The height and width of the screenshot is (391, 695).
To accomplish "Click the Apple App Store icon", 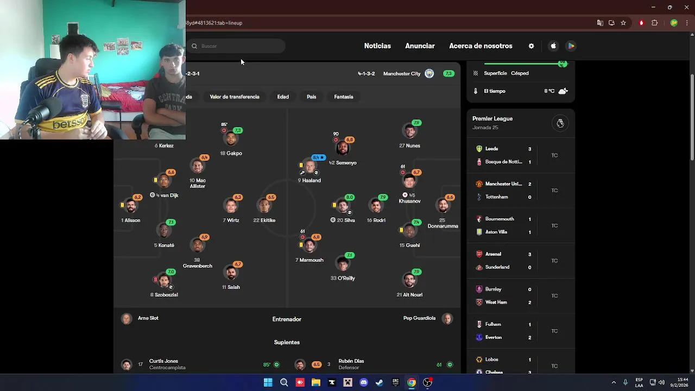I will pyautogui.click(x=553, y=46).
